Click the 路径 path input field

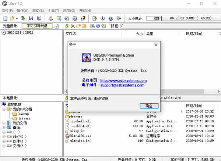pyautogui.click(x=171, y=26)
